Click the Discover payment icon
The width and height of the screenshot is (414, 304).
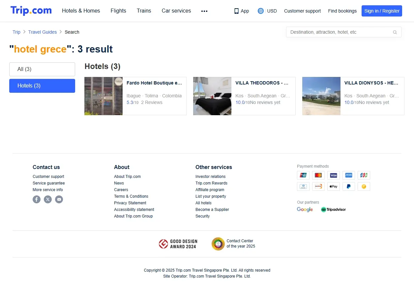tap(318, 186)
